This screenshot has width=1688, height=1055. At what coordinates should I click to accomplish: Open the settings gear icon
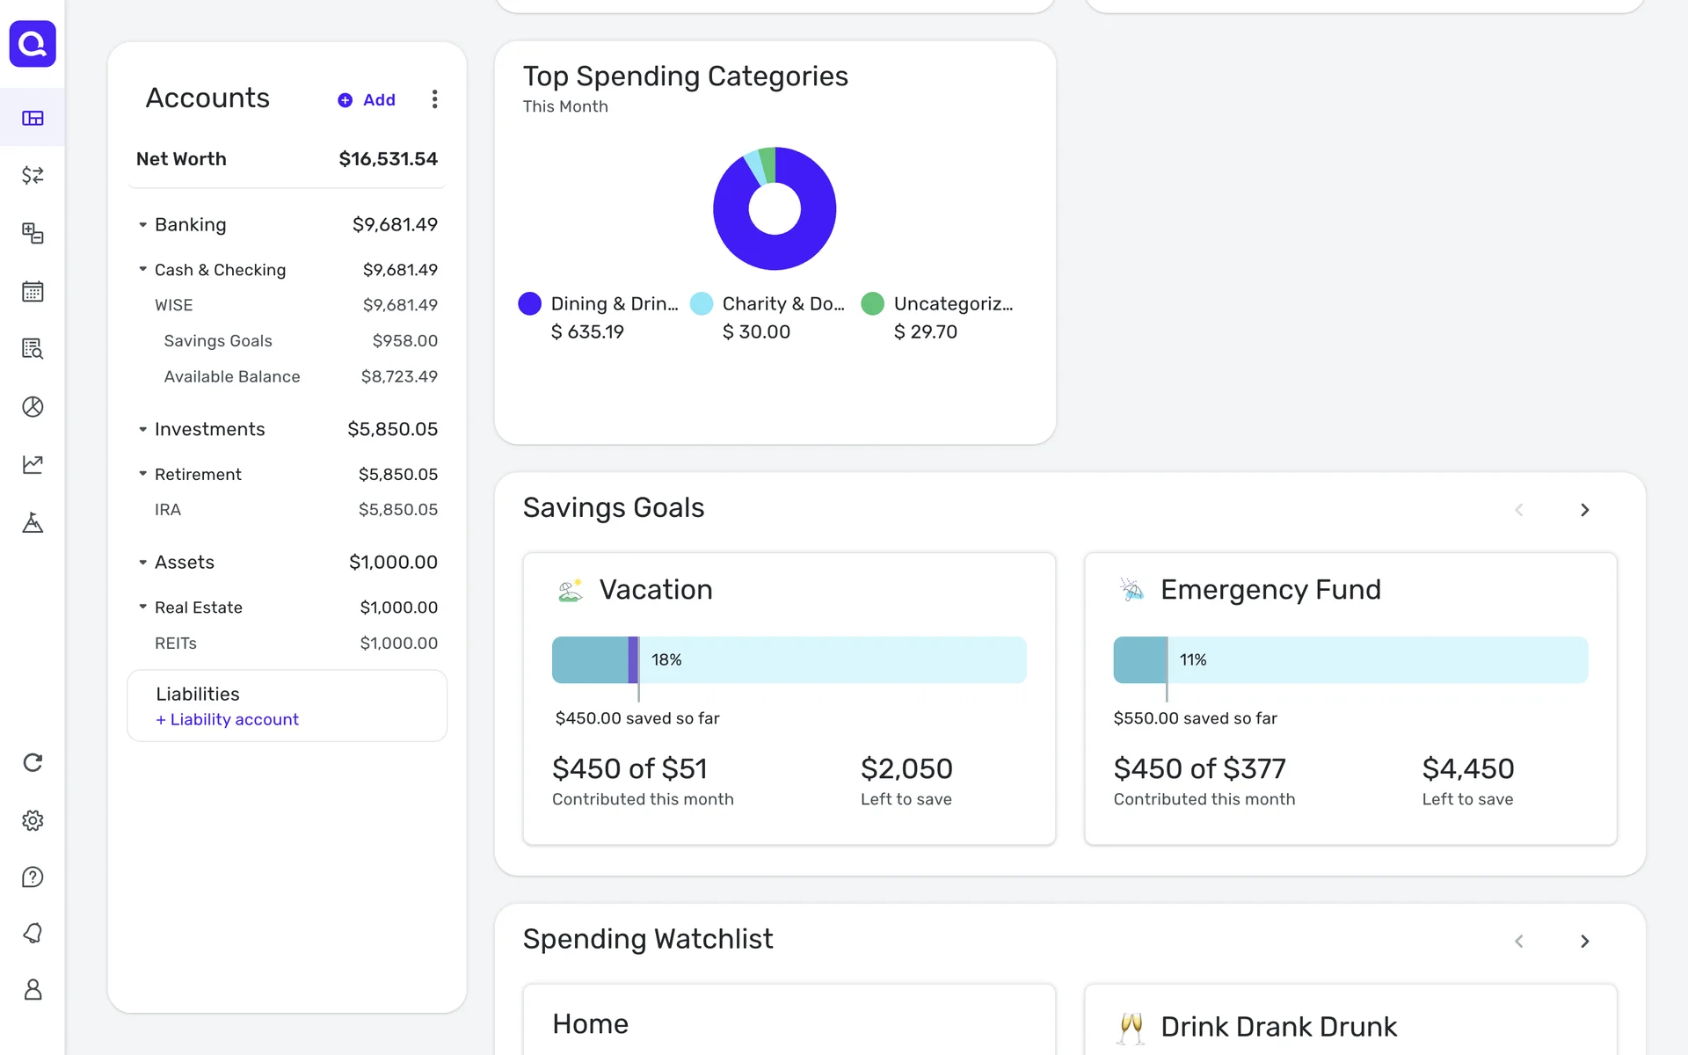point(33,820)
